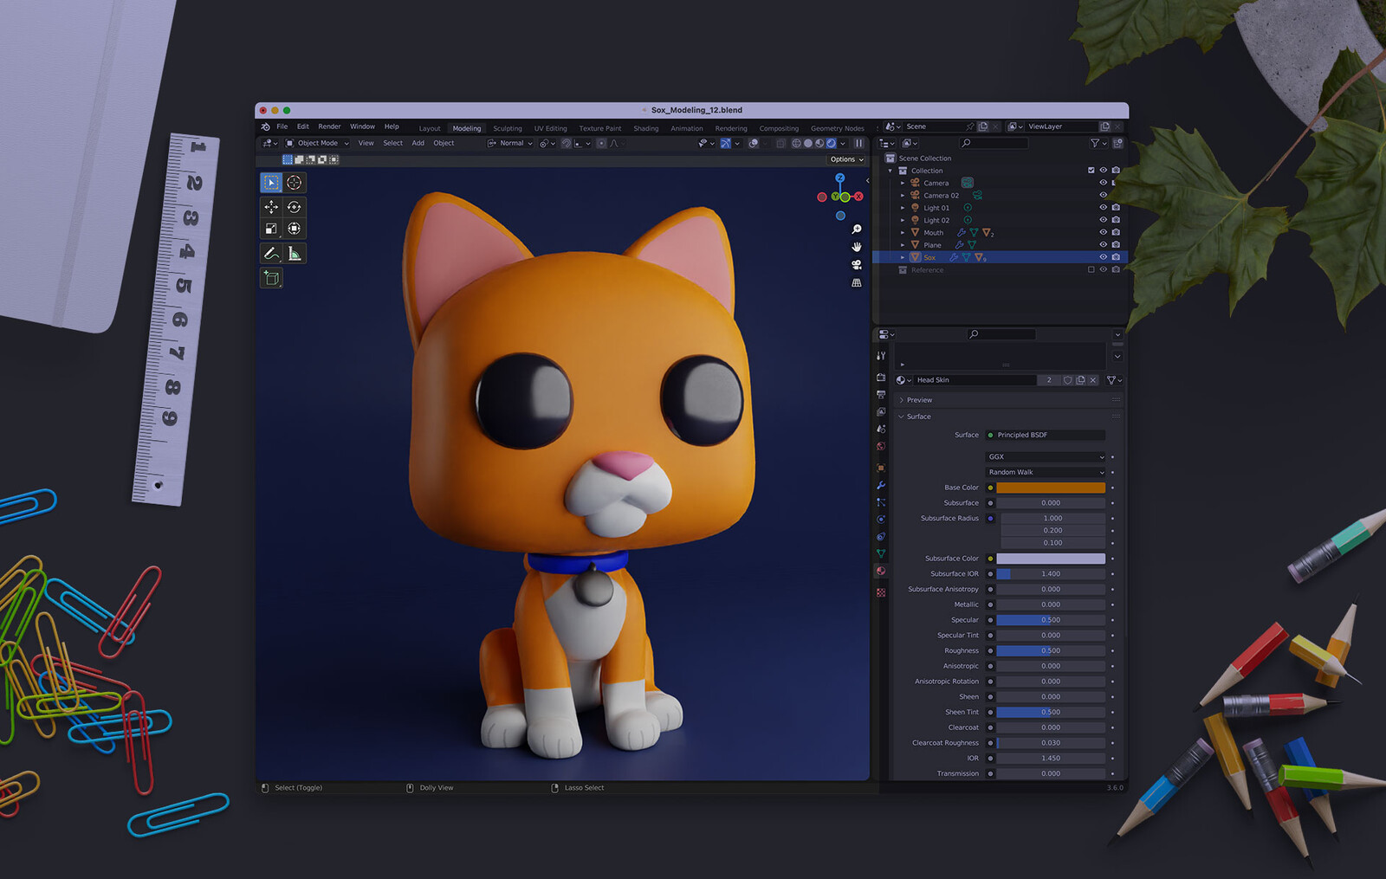Open the Tool properties tab icon
Viewport: 1386px width, 879px height.
[x=881, y=356]
